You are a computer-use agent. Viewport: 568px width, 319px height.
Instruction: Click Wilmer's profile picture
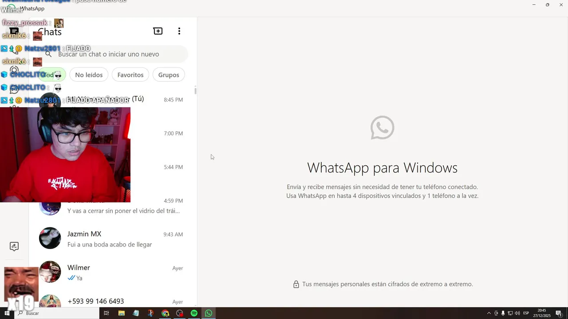(x=50, y=272)
